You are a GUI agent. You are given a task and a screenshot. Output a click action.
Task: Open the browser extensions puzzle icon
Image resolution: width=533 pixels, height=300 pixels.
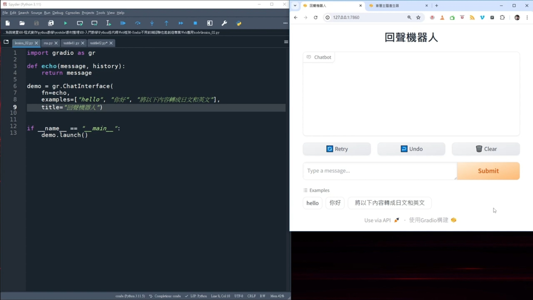pyautogui.click(x=502, y=17)
